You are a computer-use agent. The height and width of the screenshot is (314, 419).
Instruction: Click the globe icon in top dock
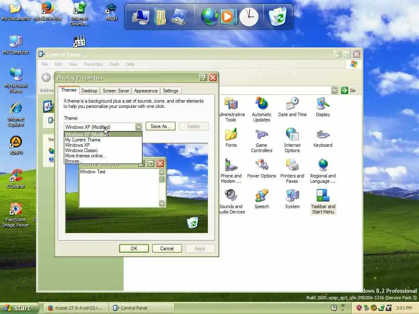(x=209, y=16)
